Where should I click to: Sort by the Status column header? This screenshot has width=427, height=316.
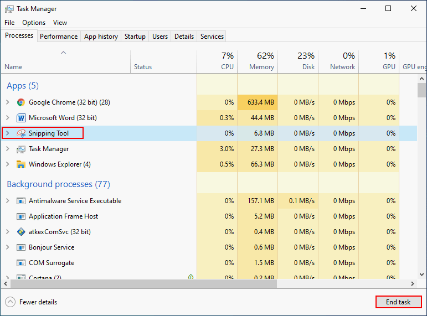163,62
